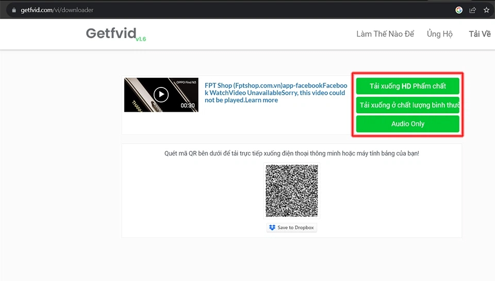Open the Google icon in address bar
The height and width of the screenshot is (281, 495).
pos(459,10)
